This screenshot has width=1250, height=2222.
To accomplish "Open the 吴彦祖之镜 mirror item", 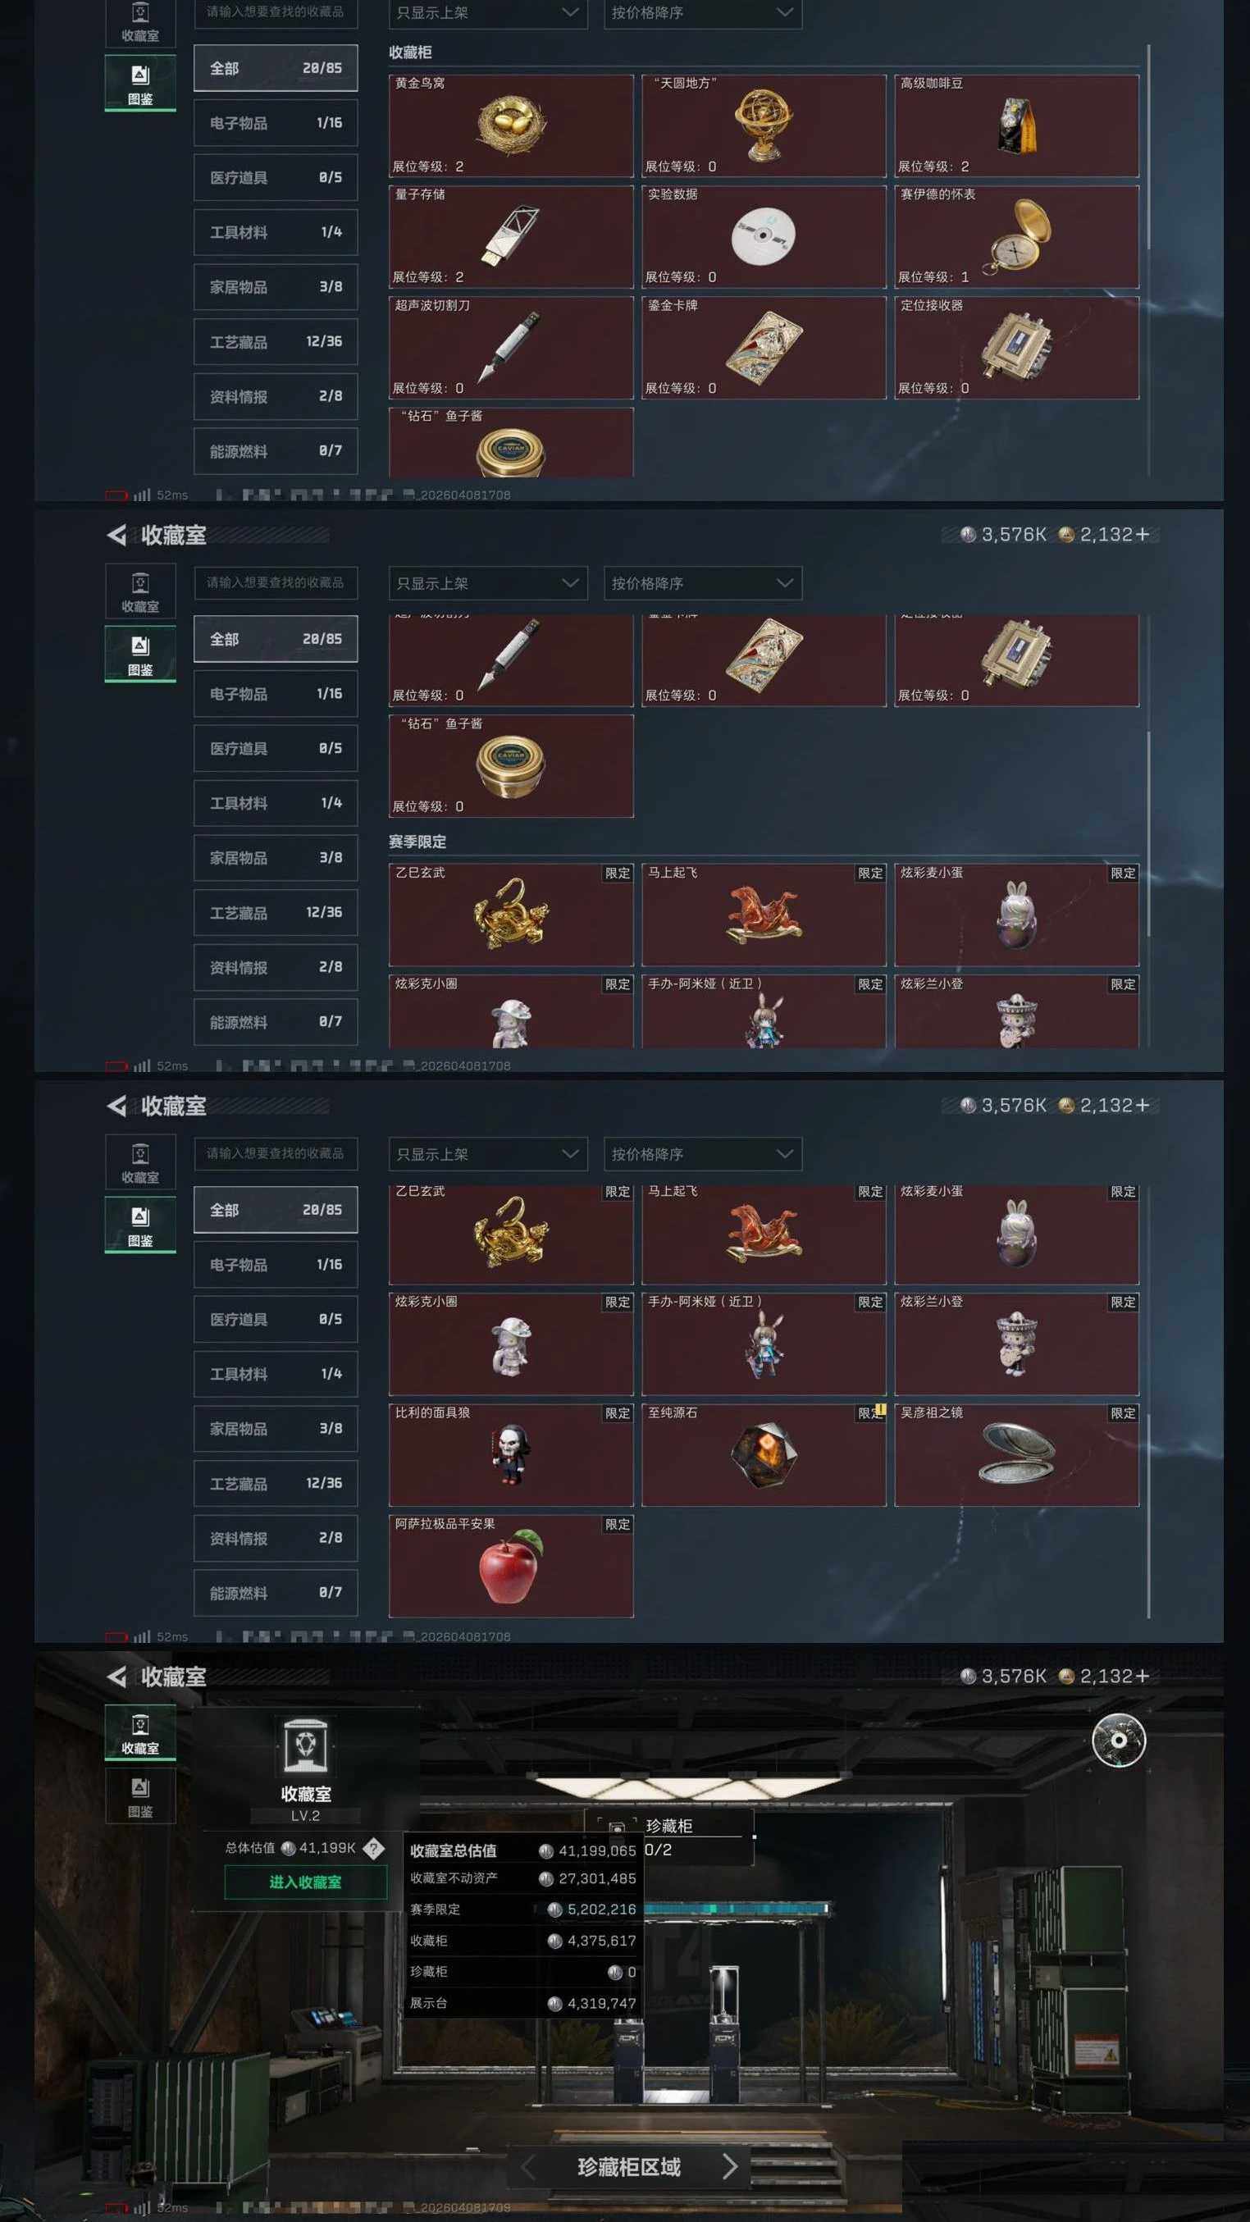I will [x=1016, y=1455].
